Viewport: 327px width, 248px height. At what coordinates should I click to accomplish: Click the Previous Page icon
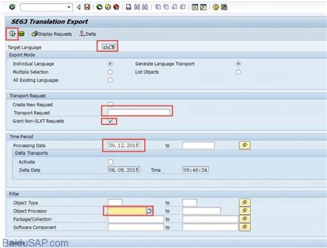click(x=166, y=7)
